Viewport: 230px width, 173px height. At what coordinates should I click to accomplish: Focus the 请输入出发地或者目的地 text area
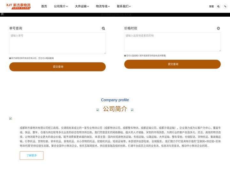point(172,42)
